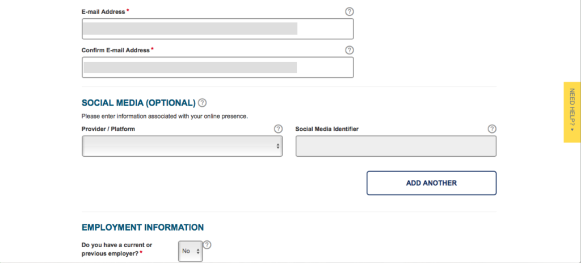Image resolution: width=581 pixels, height=263 pixels.
Task: Show help for Provider / Platform
Action: [278, 129]
